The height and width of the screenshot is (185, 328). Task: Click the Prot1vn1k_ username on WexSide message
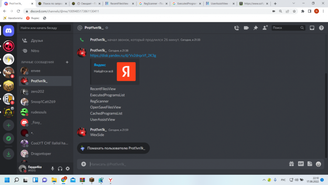click(x=98, y=130)
